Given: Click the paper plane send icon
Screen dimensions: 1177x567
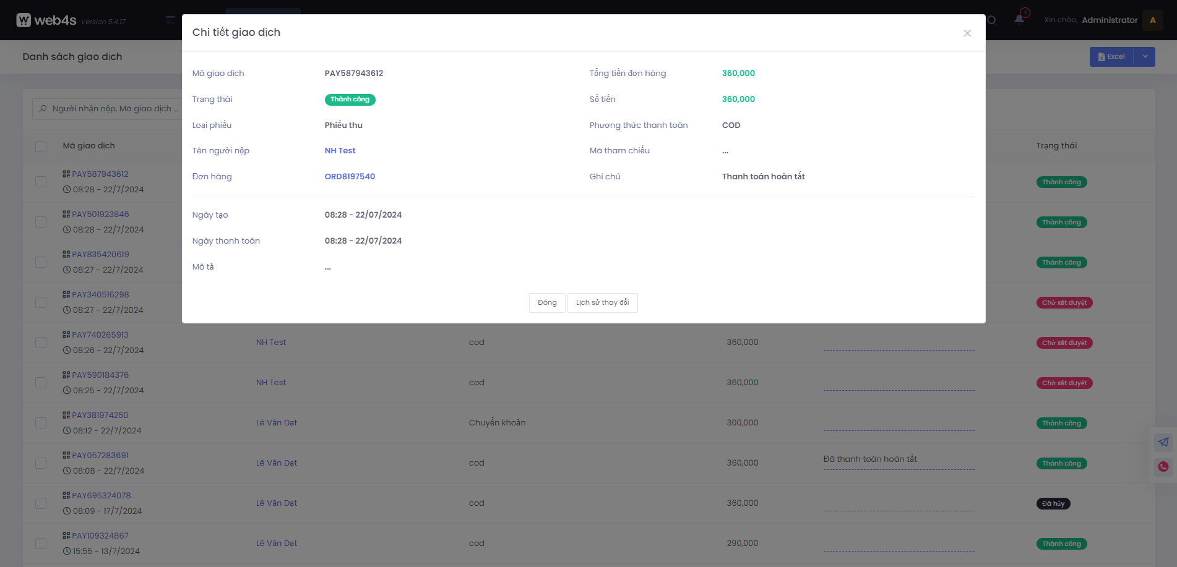Looking at the screenshot, I should pyautogui.click(x=1163, y=442).
